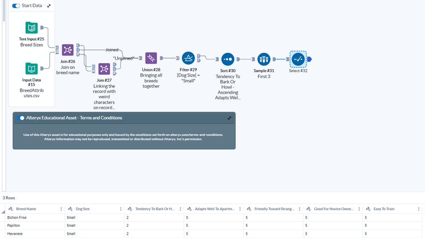Select the Filter #29 tool icon

pyautogui.click(x=188, y=58)
